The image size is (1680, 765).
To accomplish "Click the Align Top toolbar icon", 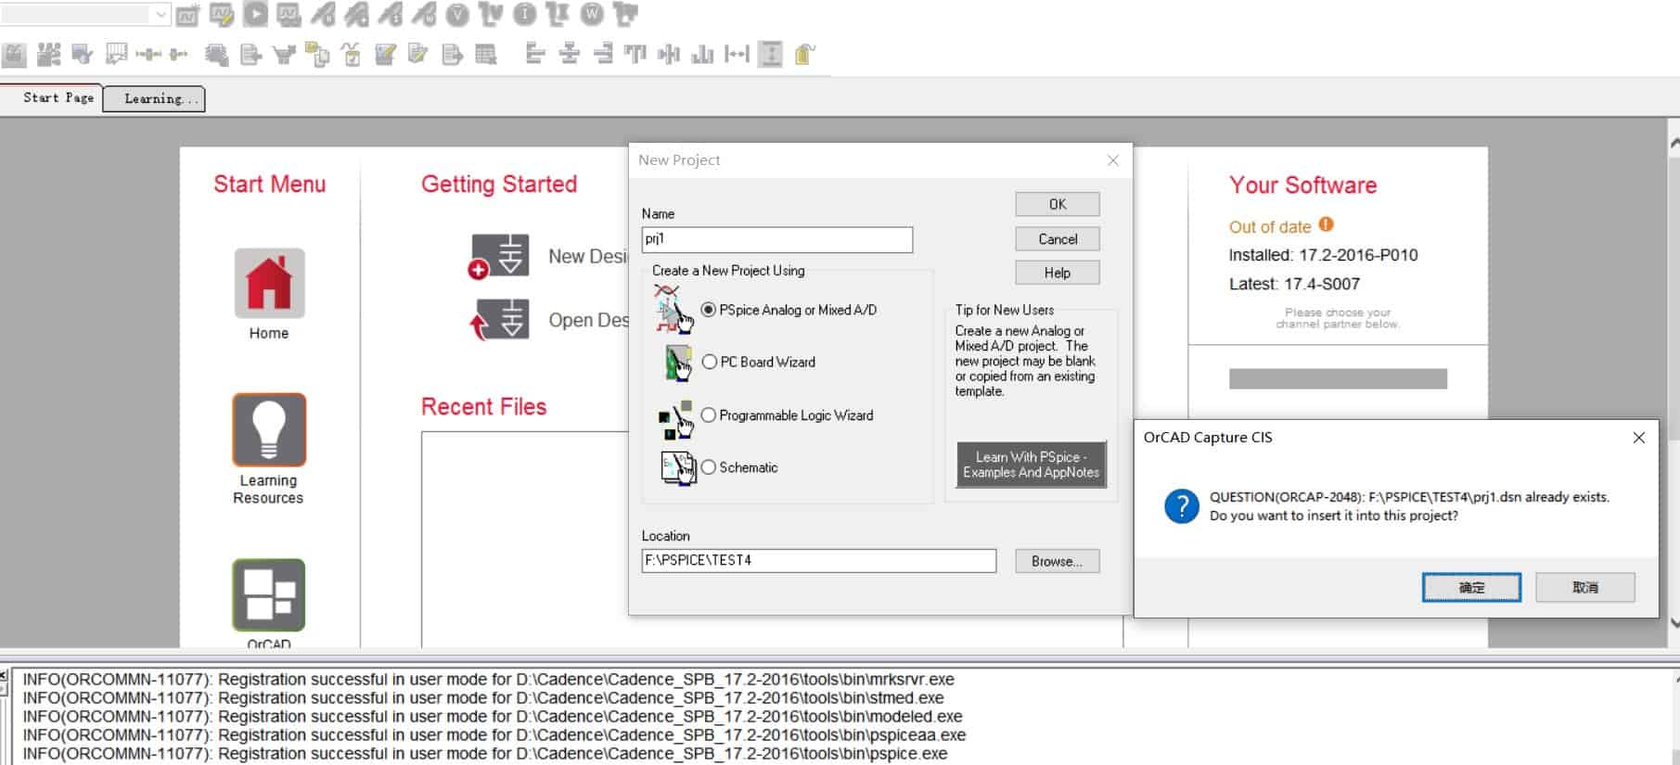I will (x=635, y=55).
